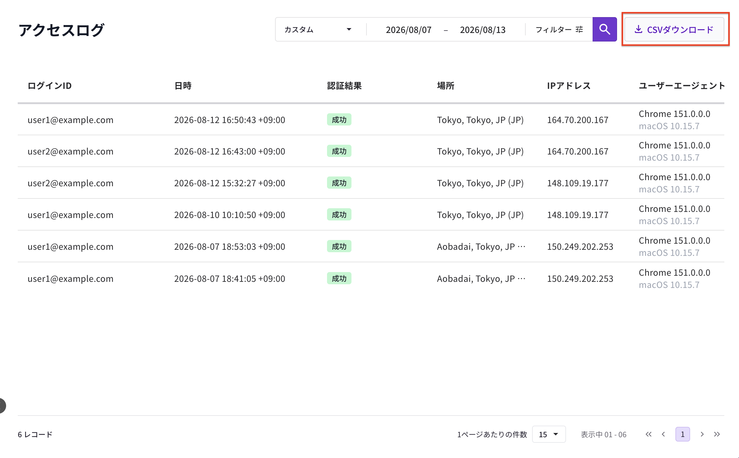Click the 成功 badge in the 18:53:03 row

339,246
